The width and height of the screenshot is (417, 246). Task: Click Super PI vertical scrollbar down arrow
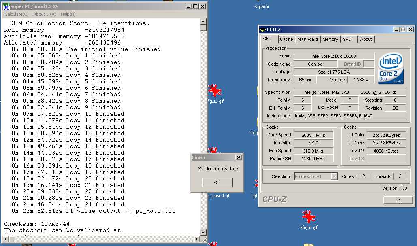(x=203, y=233)
